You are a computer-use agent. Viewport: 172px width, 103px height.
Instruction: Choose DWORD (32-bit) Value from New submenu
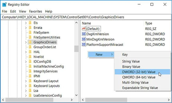(x=142, y=72)
